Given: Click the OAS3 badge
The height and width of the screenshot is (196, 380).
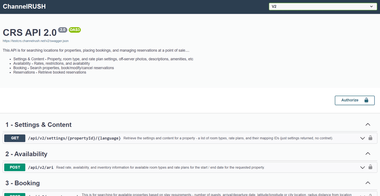Looking at the screenshot, I should (x=75, y=30).
